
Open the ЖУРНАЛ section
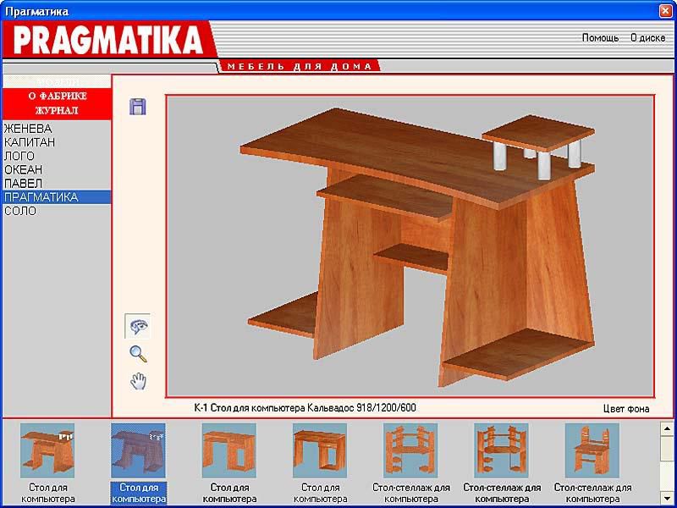(57, 110)
